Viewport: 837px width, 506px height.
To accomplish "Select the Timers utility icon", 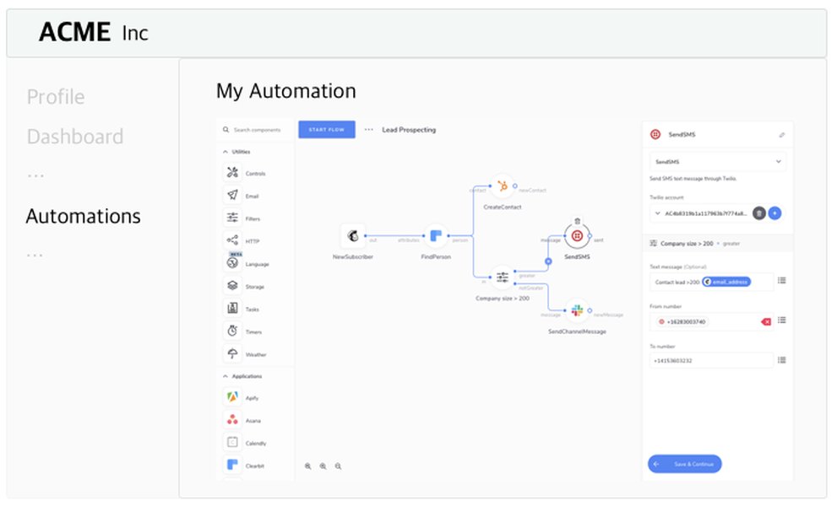I will (x=231, y=331).
